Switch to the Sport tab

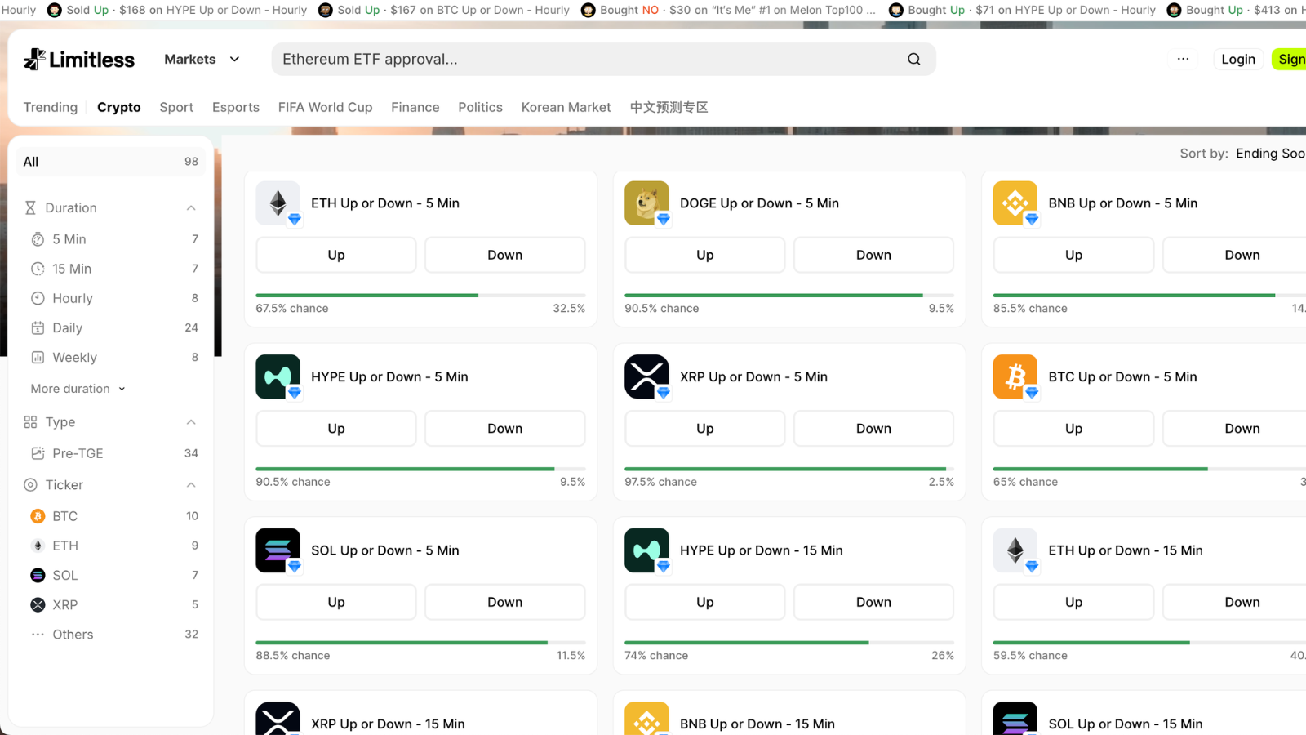(x=176, y=107)
